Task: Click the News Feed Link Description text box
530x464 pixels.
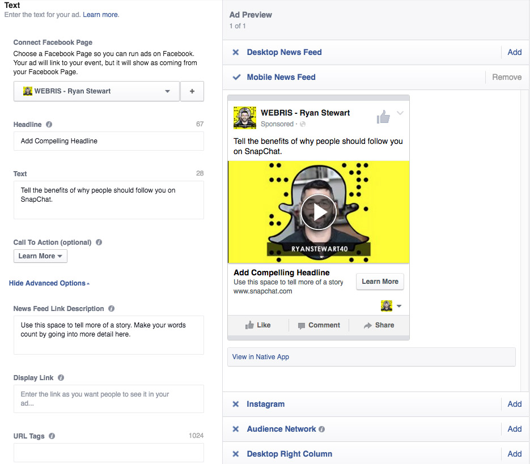Action: [108, 335]
